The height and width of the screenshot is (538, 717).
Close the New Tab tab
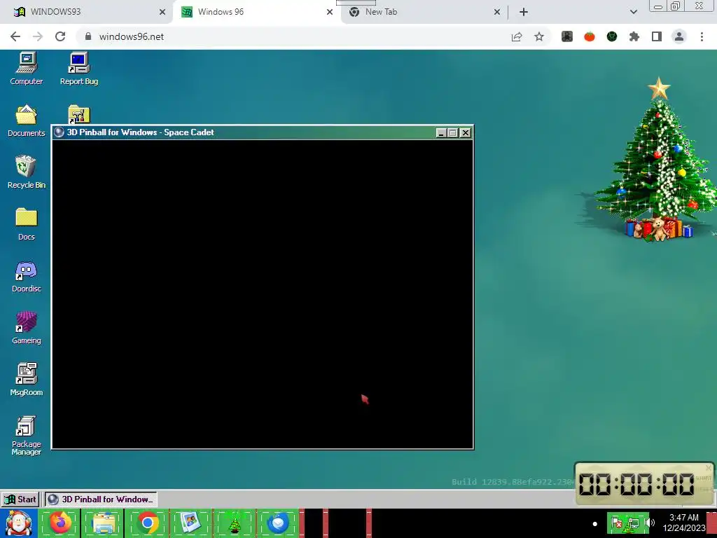click(x=497, y=12)
